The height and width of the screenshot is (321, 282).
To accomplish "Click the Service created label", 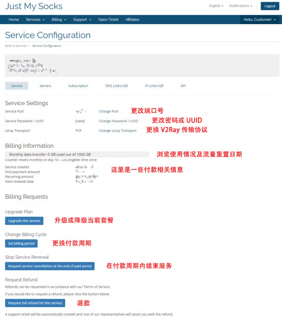I will click(x=17, y=167).
